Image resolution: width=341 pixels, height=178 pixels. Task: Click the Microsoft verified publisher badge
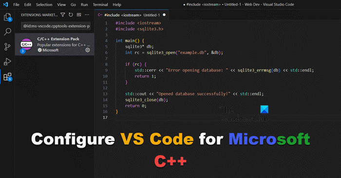(x=39, y=50)
